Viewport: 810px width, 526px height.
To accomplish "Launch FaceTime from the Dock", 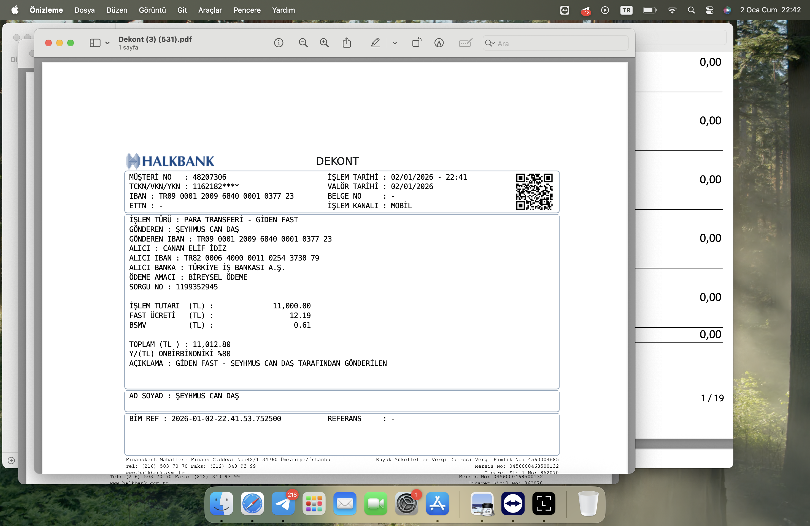I will [376, 503].
